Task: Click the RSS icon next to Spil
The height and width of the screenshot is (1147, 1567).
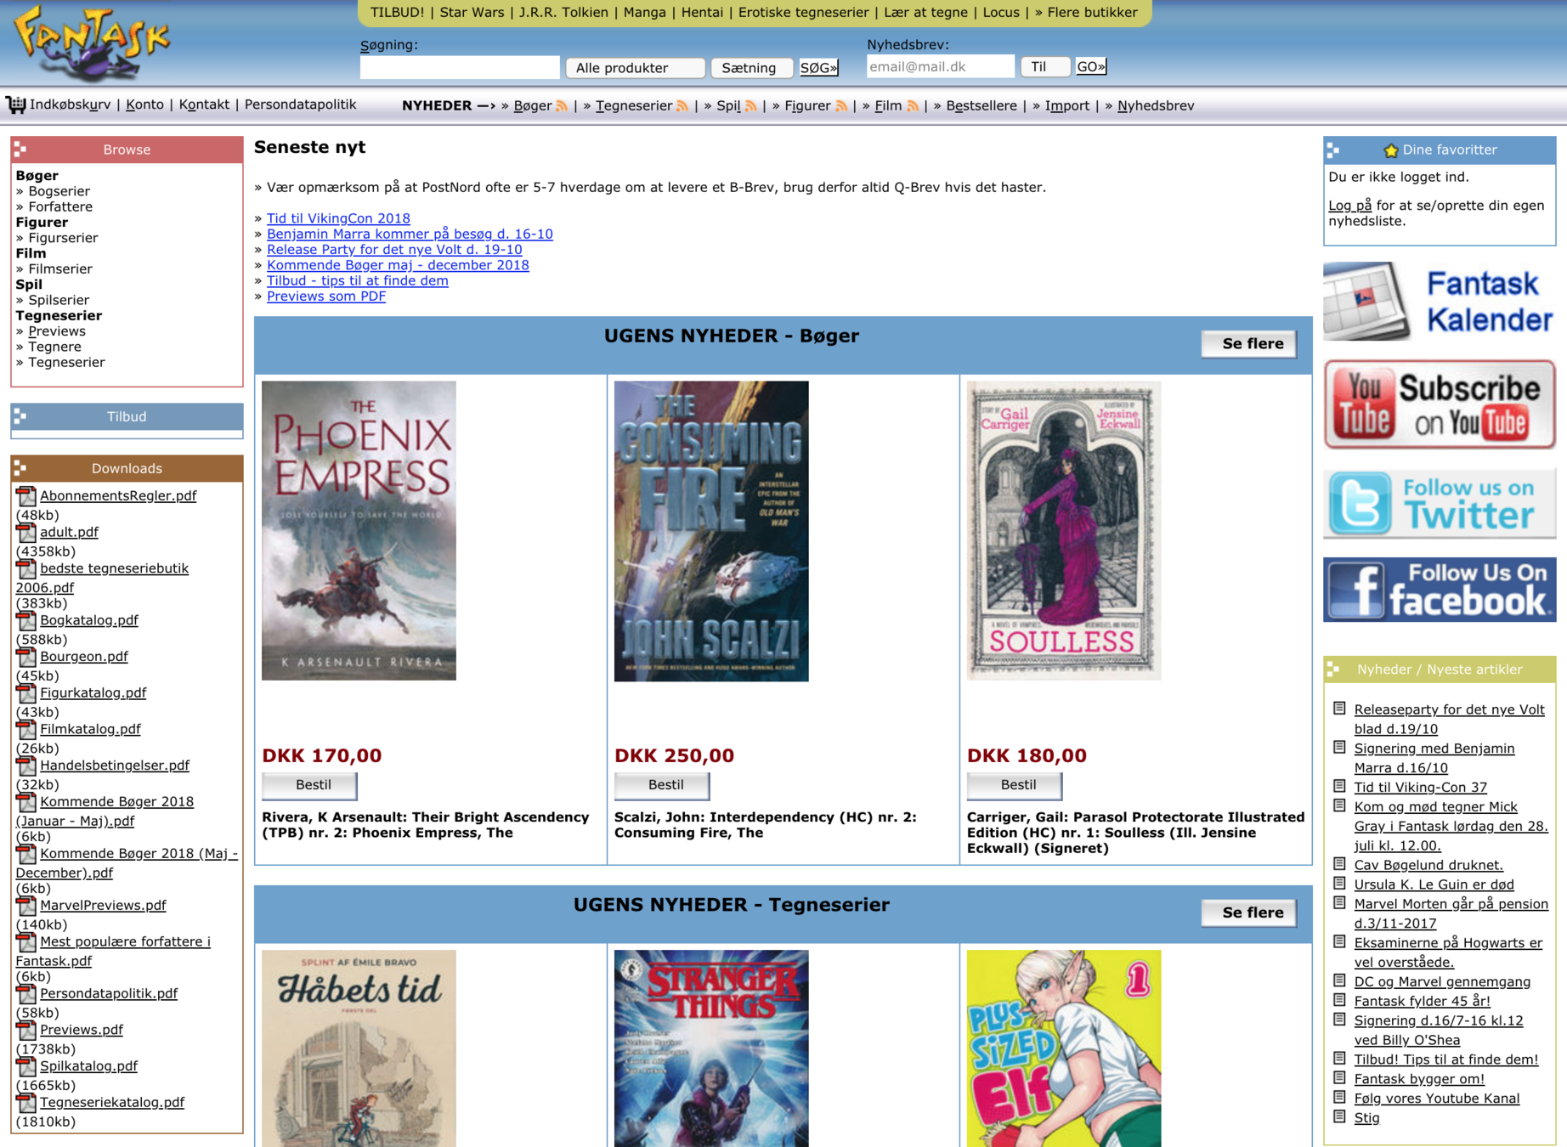Action: pyautogui.click(x=750, y=106)
